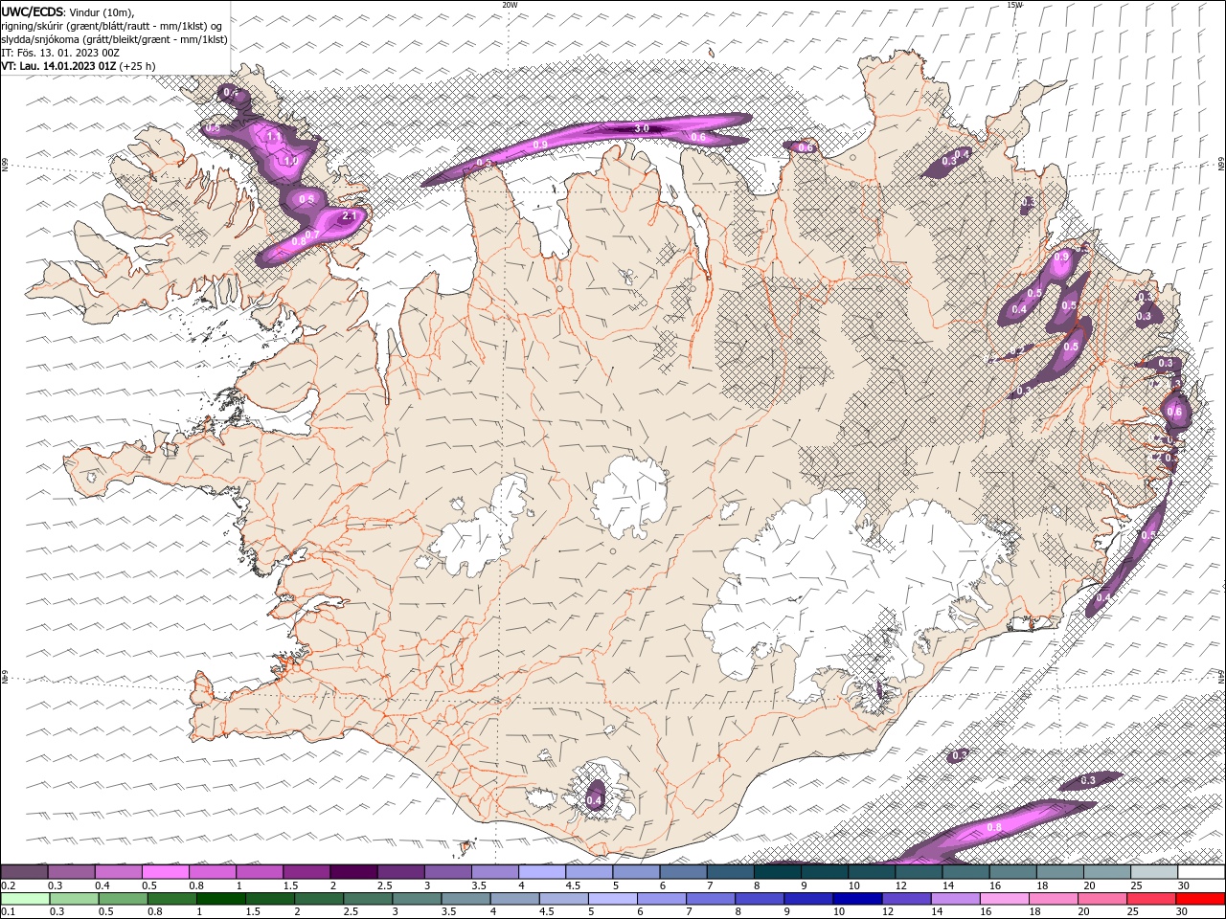Image resolution: width=1226 pixels, height=919 pixels.
Task: Pick the bright red 30 swatch in lower legend
Action: pos(1200,899)
